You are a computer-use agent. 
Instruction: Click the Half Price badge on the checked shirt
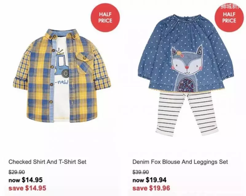[x=105, y=17]
